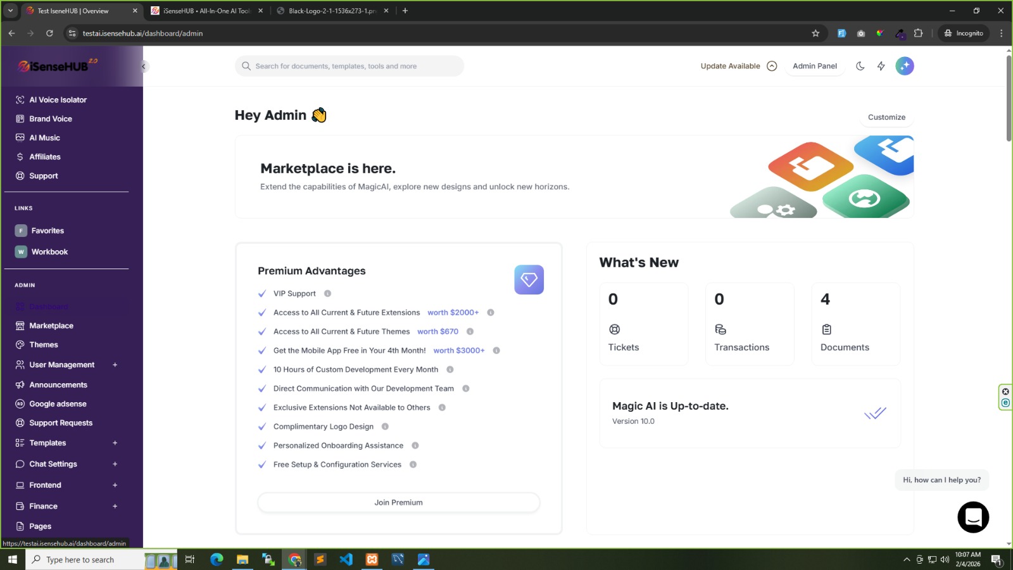Viewport: 1013px width, 570px height.
Task: Click the Admin Panel button
Action: tap(815, 66)
